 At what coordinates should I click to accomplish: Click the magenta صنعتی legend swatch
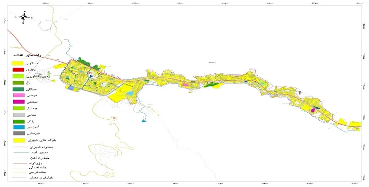coord(18,102)
